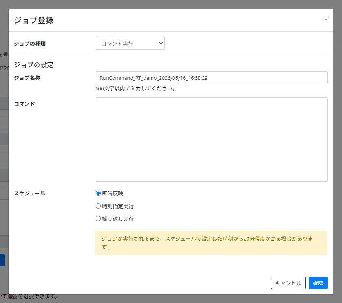Image resolution: width=342 pixels, height=303 pixels.
Task: Click the スケジュール label
Action: coord(29,193)
